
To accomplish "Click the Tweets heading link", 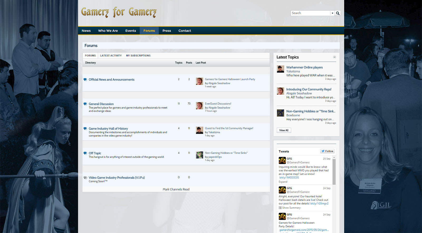I will pos(284,151).
